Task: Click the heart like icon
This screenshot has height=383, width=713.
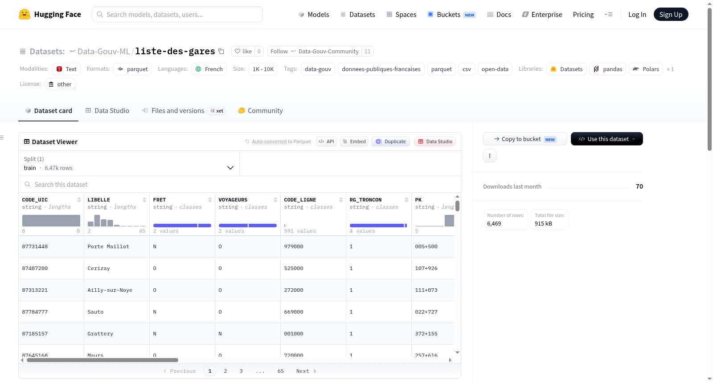Action: [238, 51]
